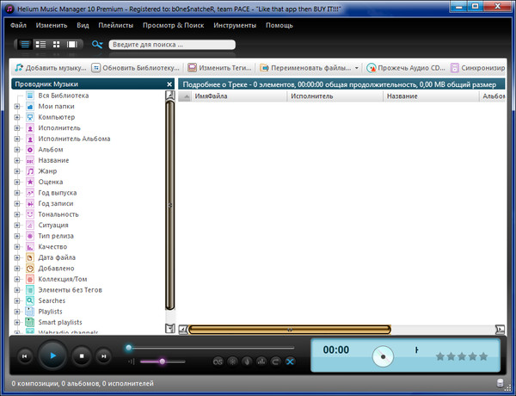
Task: Click Обновить Библиотеку toolbar button
Action: [135, 68]
